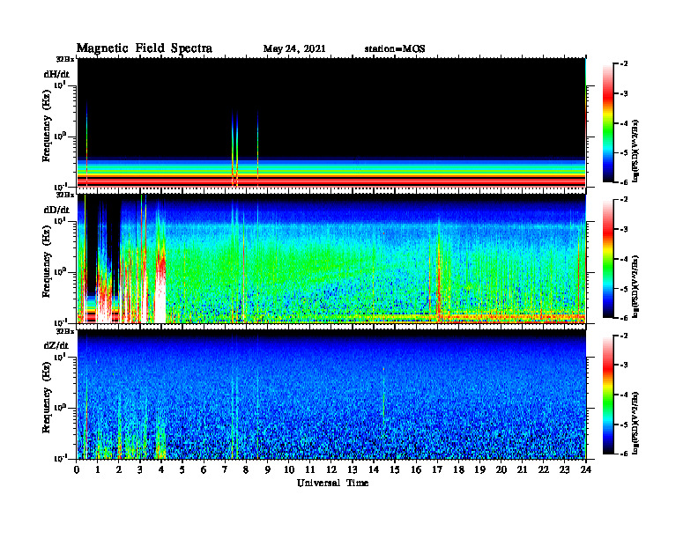The height and width of the screenshot is (539, 698).
Task: Click the "Universal Time" axis label
Action: tap(332, 483)
